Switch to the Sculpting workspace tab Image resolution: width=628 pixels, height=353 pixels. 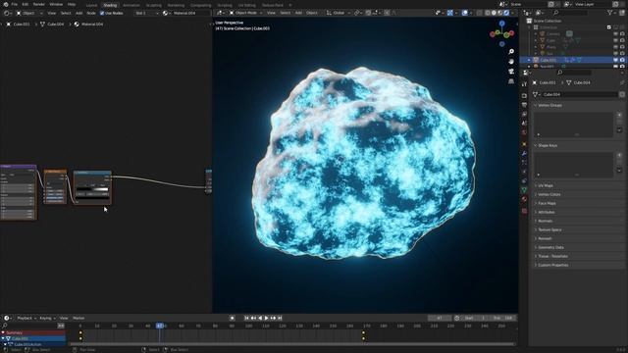[x=153, y=5]
